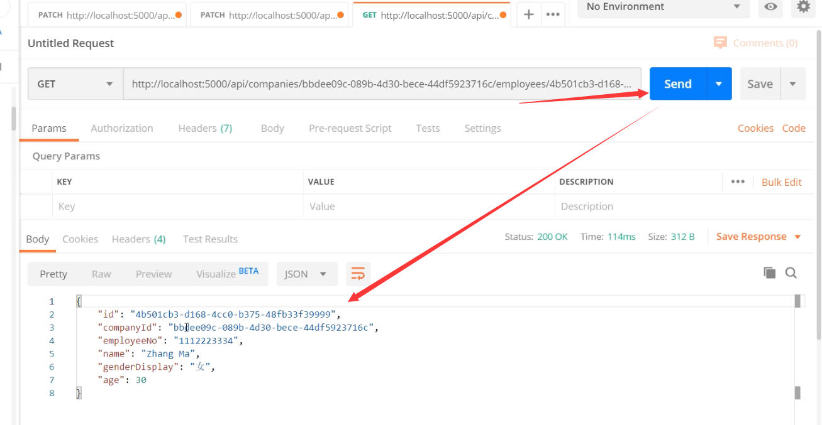Click the "id" value in response
The height and width of the screenshot is (425, 822).
[234, 315]
